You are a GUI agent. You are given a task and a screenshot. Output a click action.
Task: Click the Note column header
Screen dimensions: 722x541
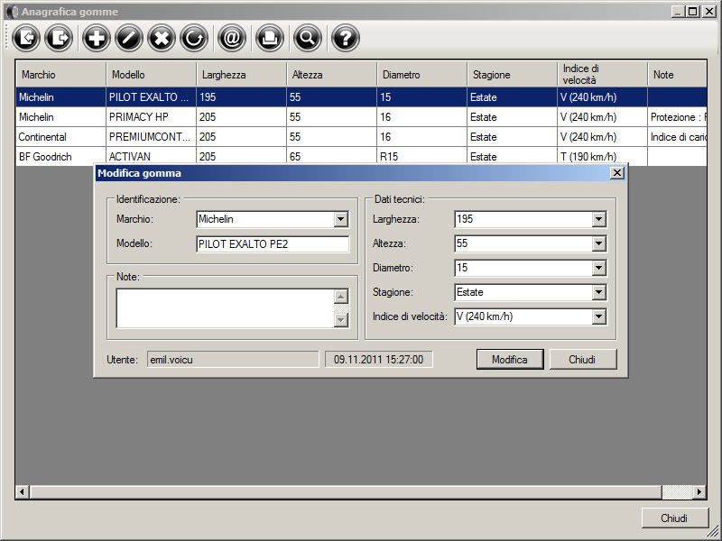tap(677, 75)
